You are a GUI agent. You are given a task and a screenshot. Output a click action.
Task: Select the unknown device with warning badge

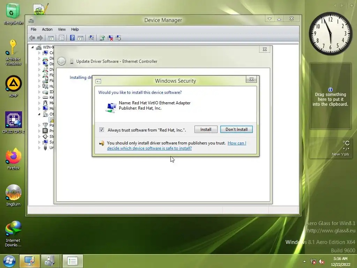tap(52, 120)
